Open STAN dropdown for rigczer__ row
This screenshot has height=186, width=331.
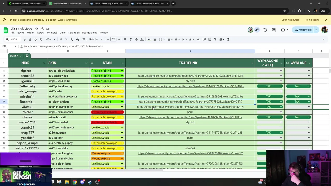click(x=122, y=71)
